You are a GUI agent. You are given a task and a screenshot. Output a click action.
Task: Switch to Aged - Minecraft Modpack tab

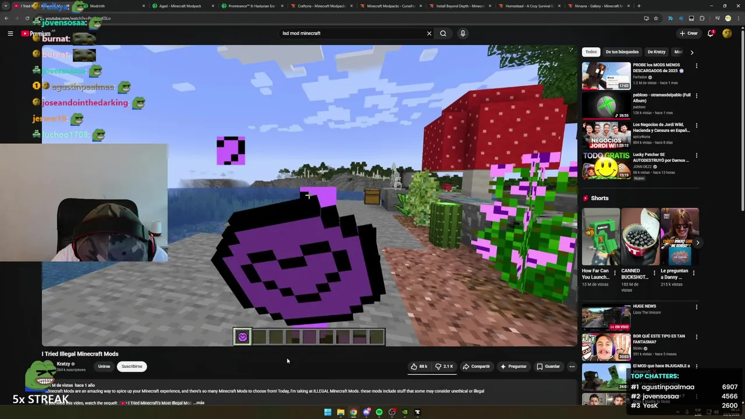tap(182, 6)
